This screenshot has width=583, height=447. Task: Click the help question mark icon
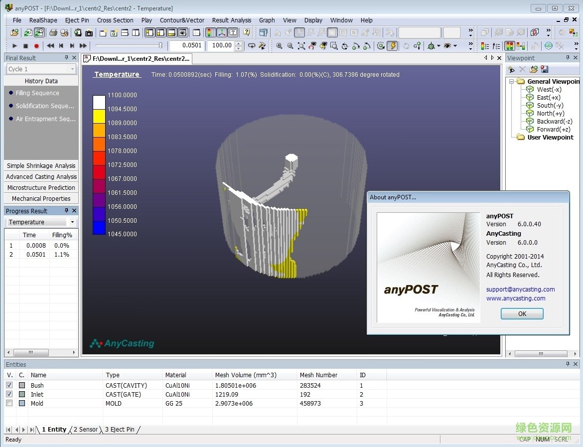pos(246,33)
